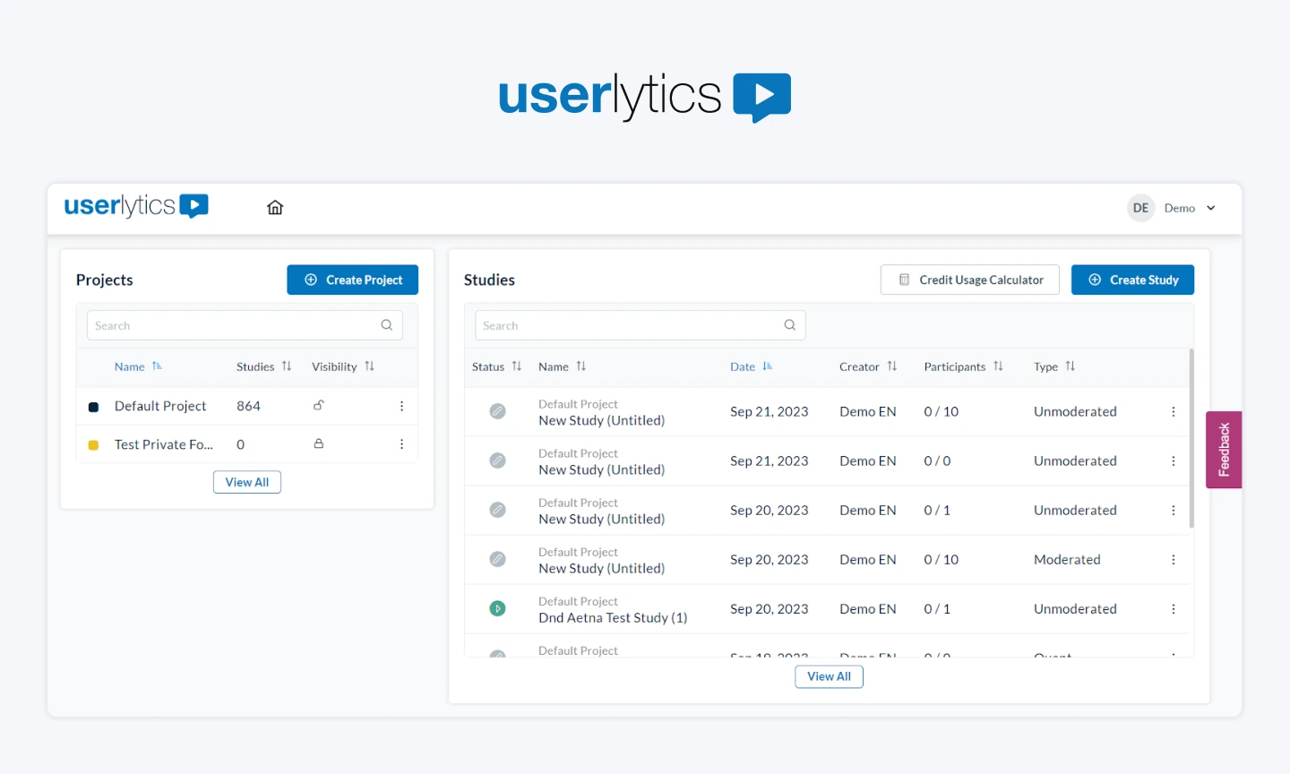
Task: Click the 864 studies count
Action: tap(248, 406)
